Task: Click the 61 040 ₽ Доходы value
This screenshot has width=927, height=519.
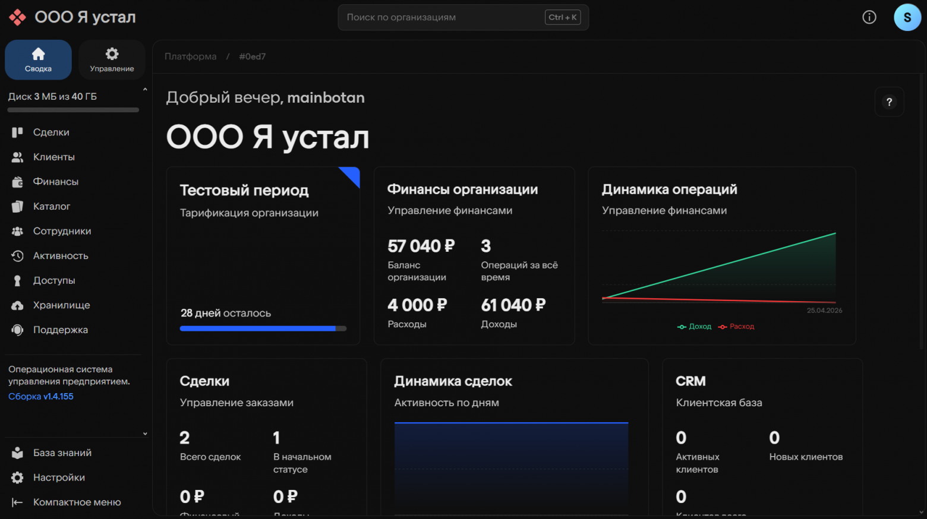Action: [513, 305]
